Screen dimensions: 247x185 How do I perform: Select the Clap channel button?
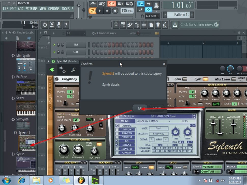(76, 52)
